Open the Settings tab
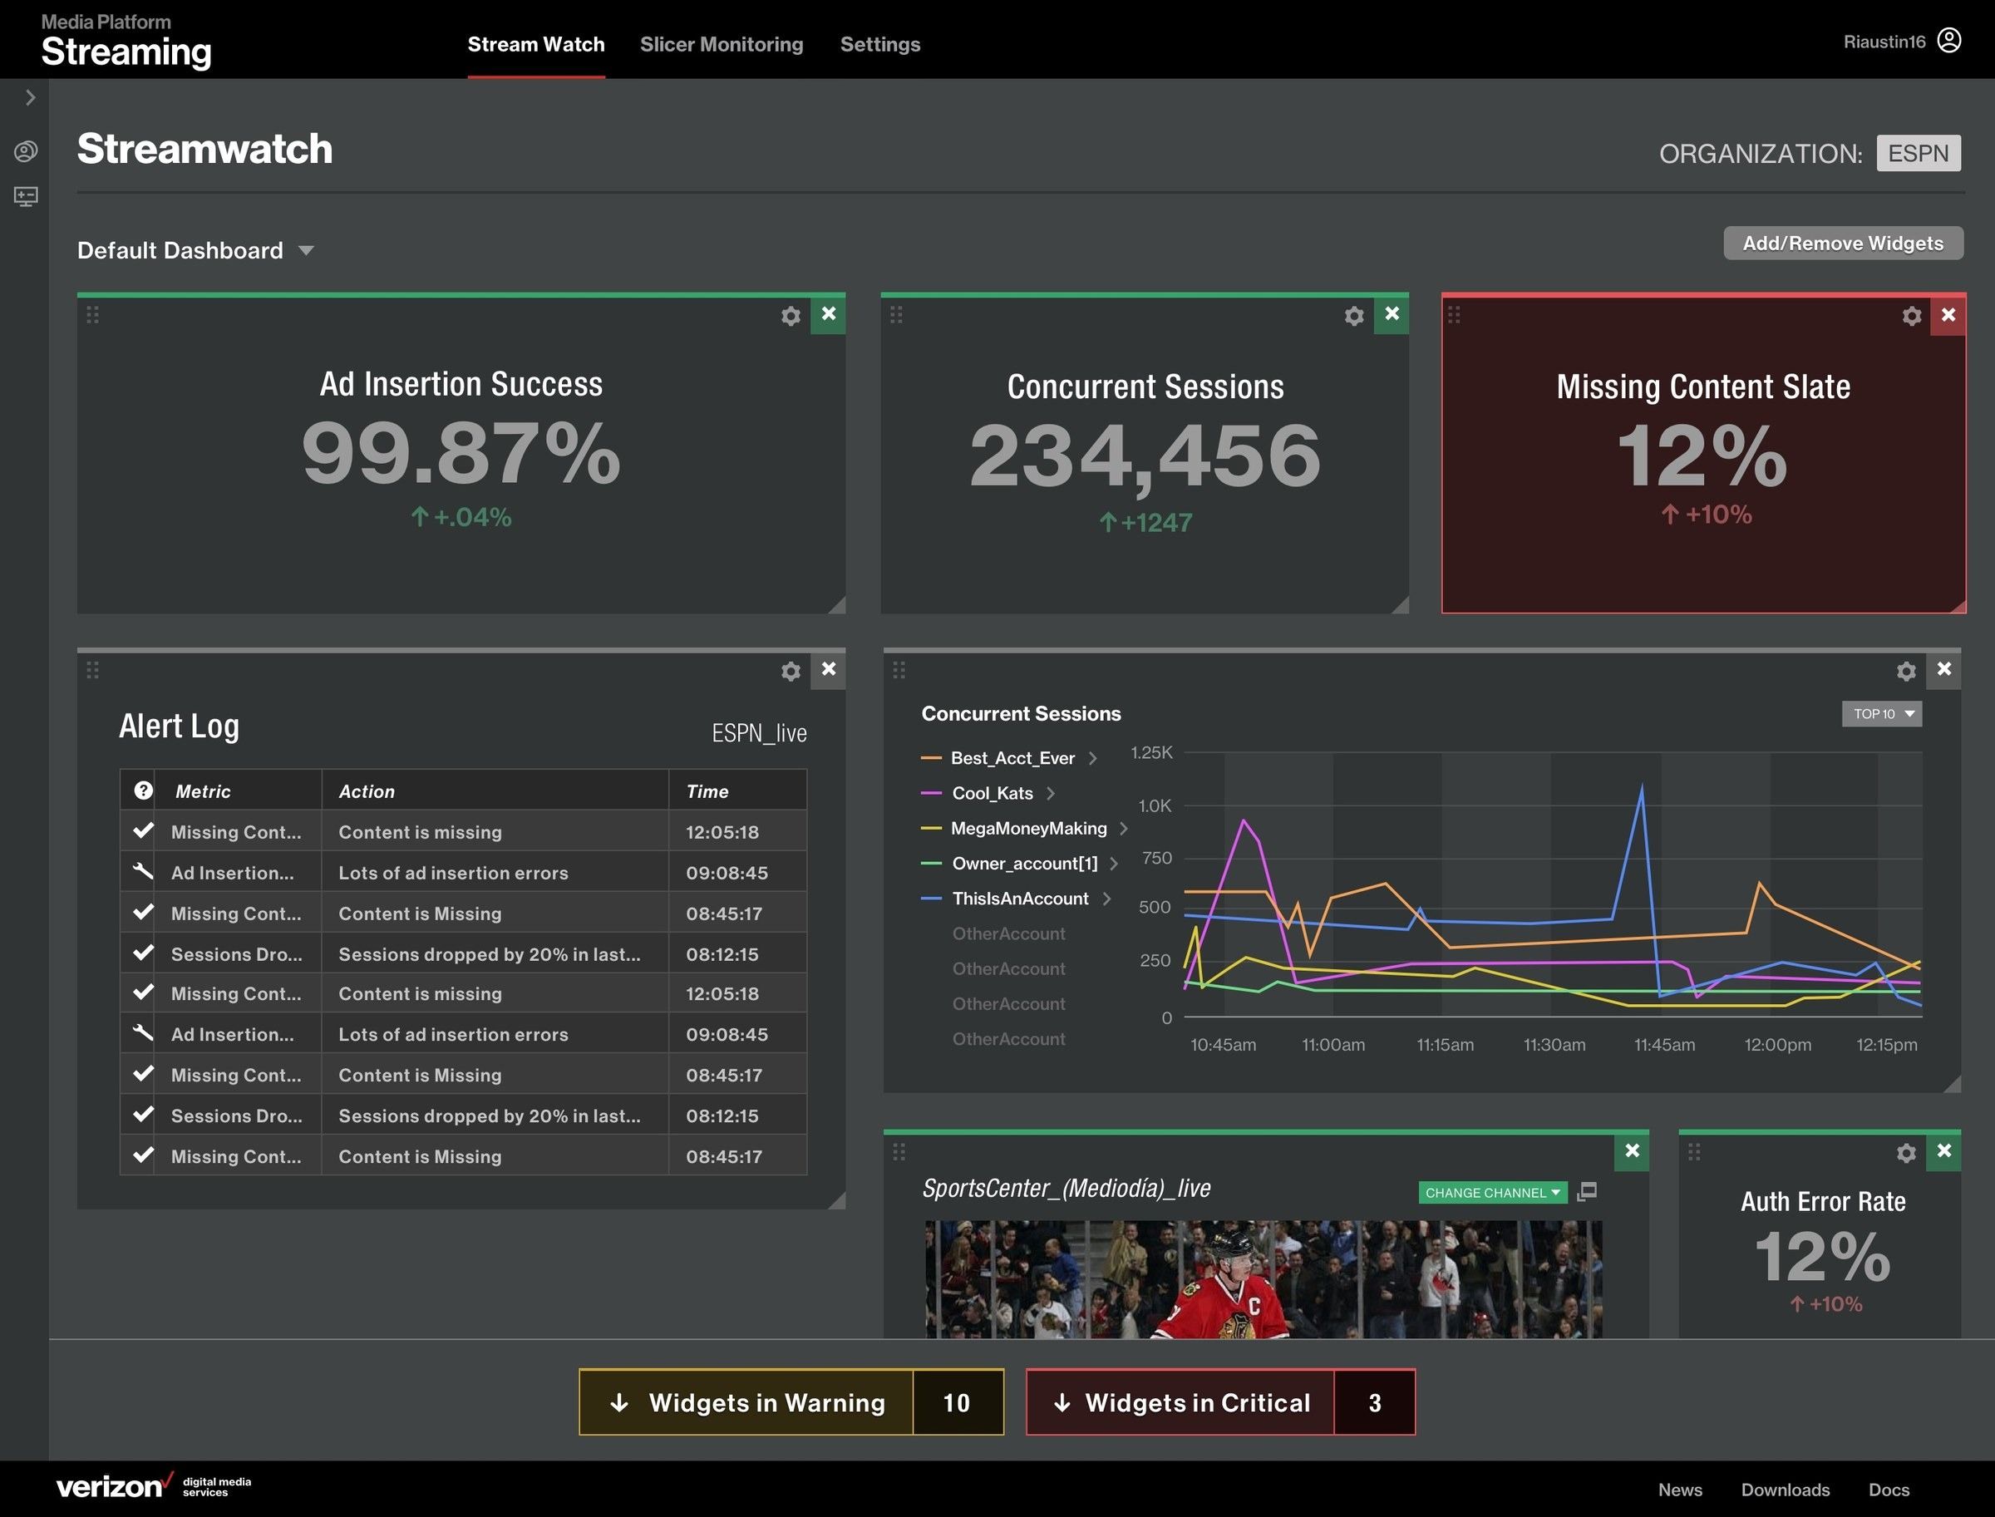This screenshot has width=1995, height=1517. (x=879, y=44)
